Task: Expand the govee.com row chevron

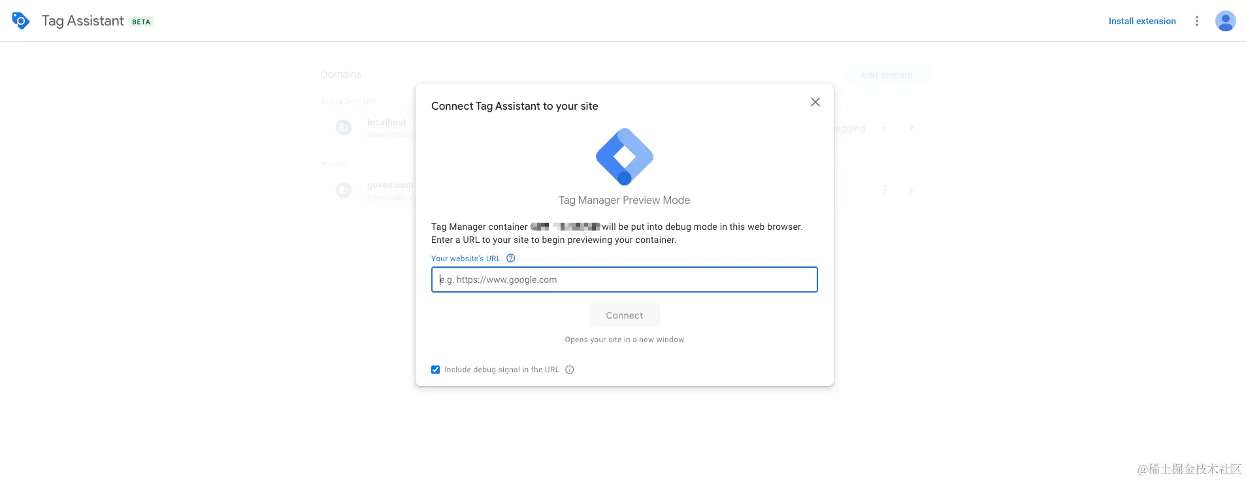Action: click(911, 190)
